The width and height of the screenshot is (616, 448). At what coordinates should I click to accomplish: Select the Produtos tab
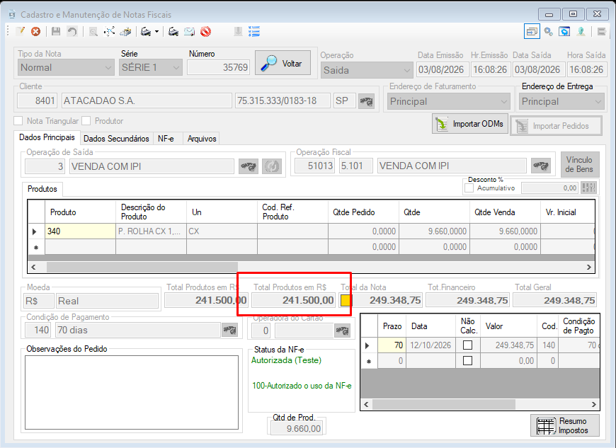coord(42,189)
